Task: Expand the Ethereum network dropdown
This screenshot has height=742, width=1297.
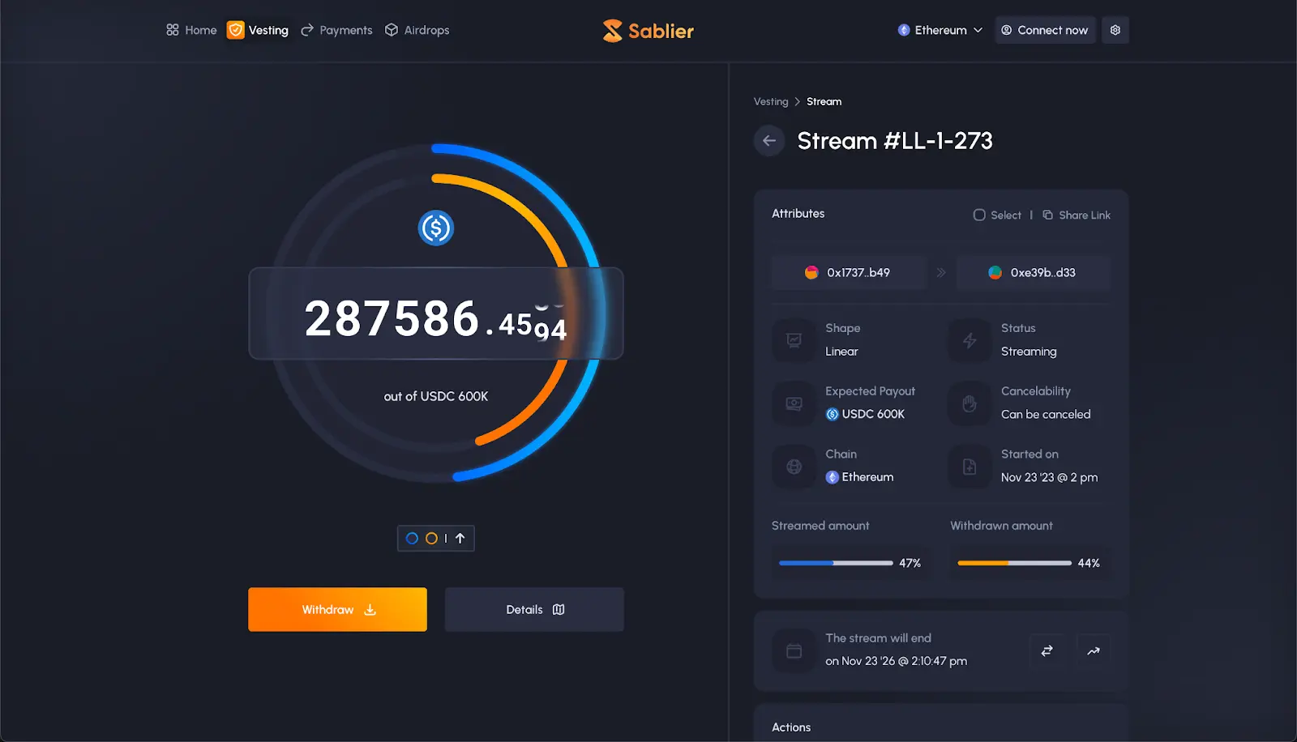Action: 940,30
